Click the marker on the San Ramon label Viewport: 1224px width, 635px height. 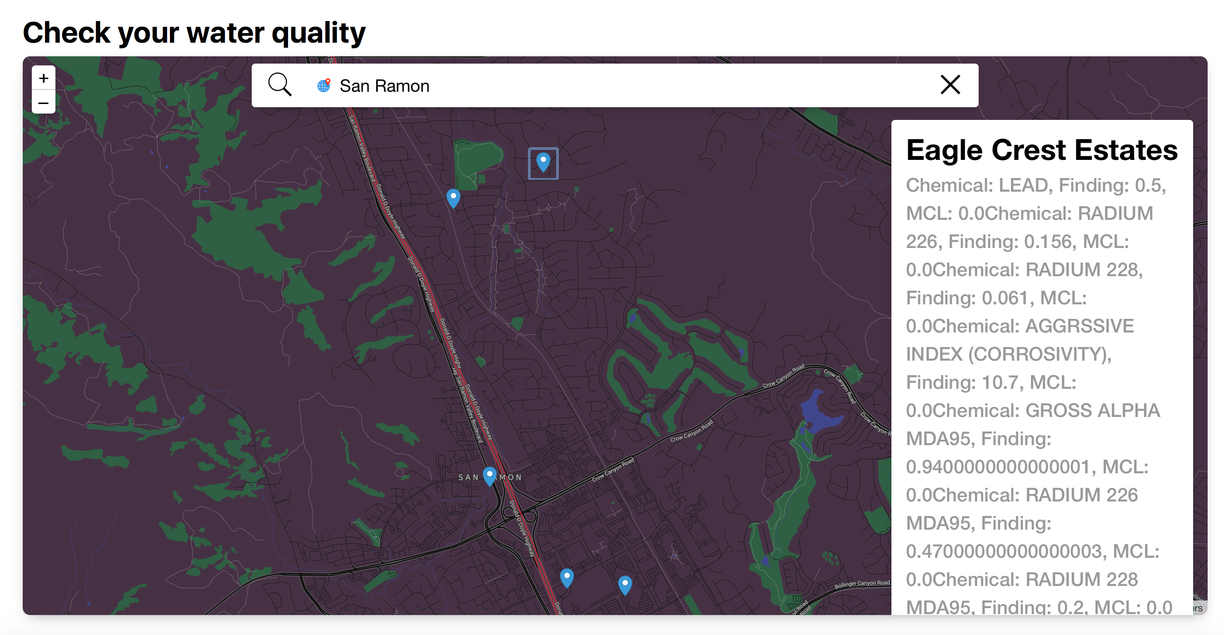[x=489, y=475]
